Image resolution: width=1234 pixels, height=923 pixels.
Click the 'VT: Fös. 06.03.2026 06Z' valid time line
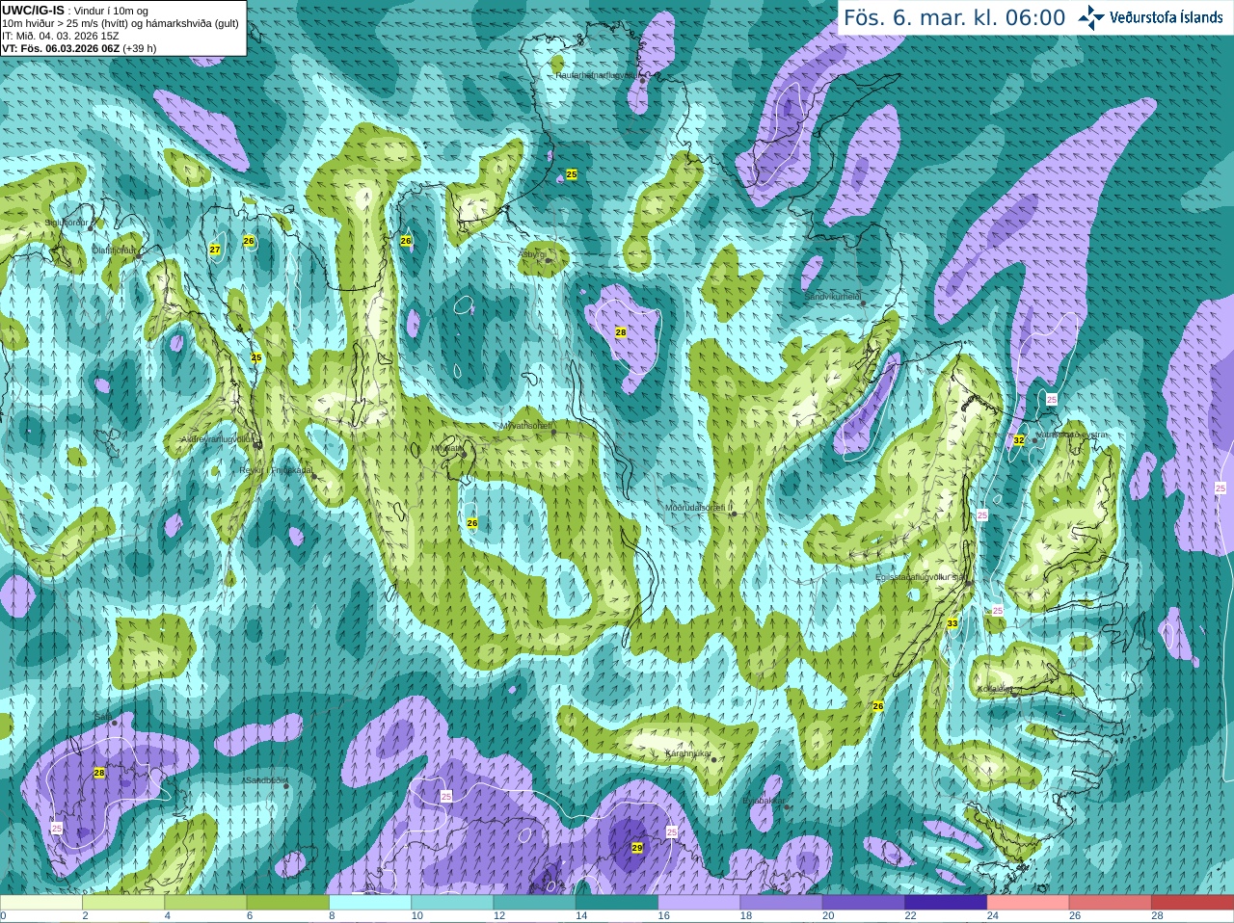click(x=79, y=48)
